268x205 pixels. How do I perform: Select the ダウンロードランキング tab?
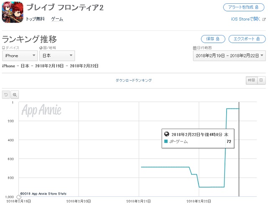[134, 80]
